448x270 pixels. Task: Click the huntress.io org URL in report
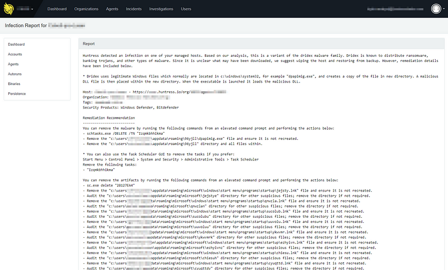(179, 92)
